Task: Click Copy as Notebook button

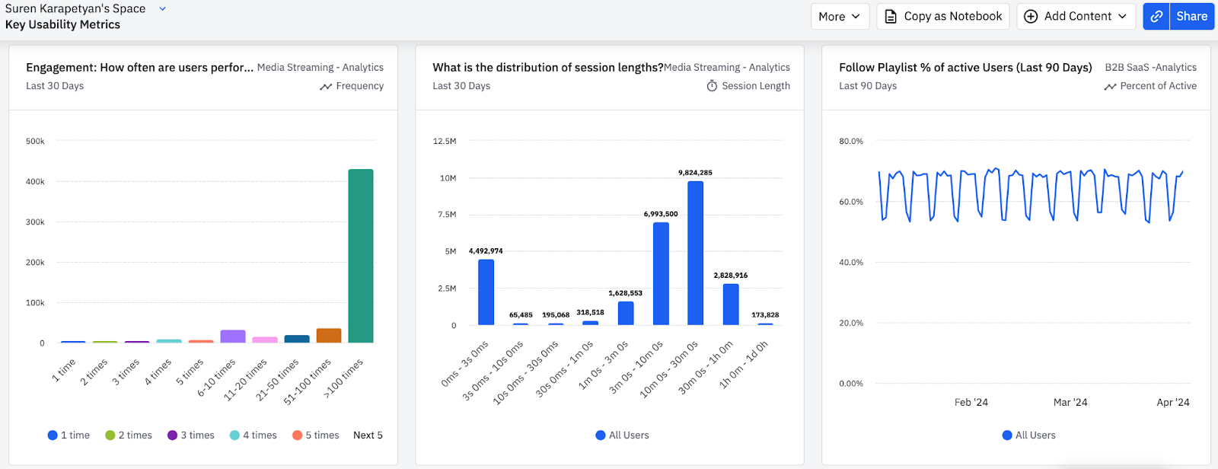Action: coord(943,16)
